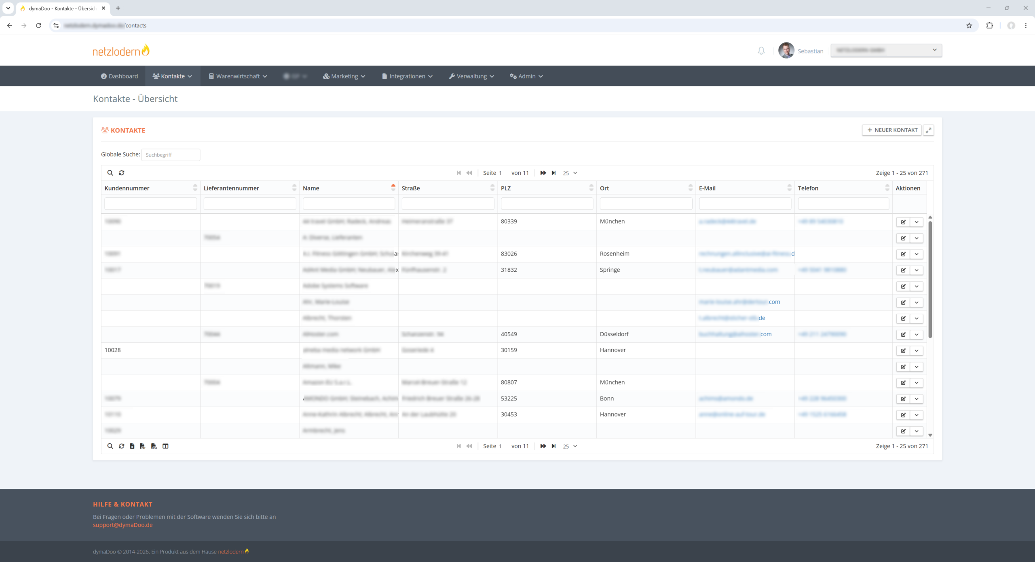Click the search icon above the table
The height and width of the screenshot is (562, 1035).
click(110, 173)
